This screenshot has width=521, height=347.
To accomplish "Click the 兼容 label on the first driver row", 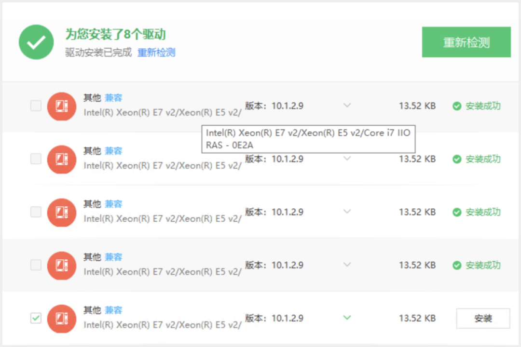I will pos(114,97).
